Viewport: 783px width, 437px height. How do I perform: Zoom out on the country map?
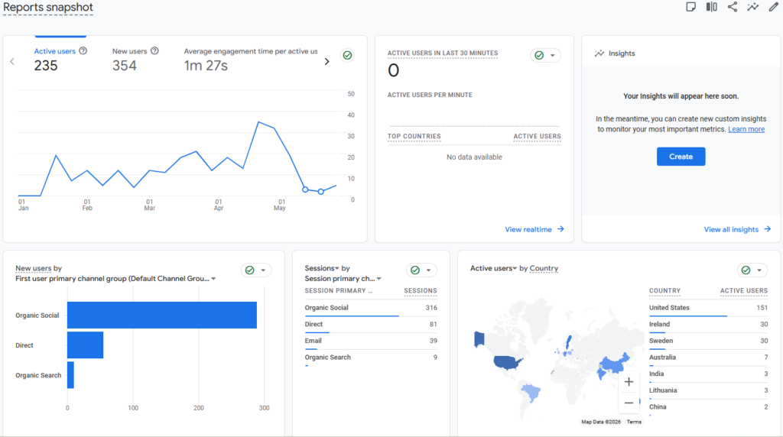(x=629, y=403)
